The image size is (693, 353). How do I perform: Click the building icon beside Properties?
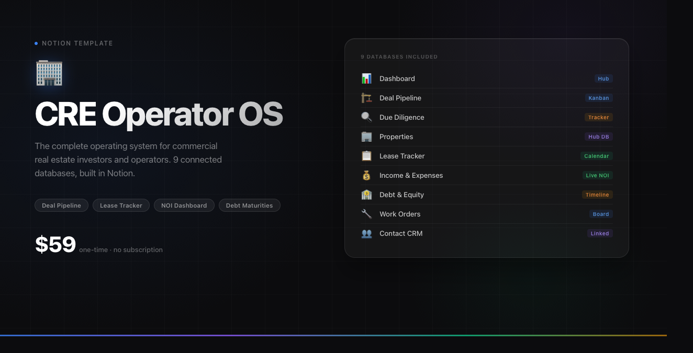366,136
